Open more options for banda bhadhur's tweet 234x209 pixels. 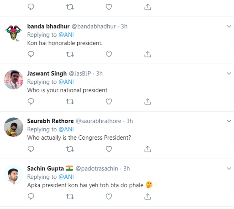pyautogui.click(x=229, y=27)
